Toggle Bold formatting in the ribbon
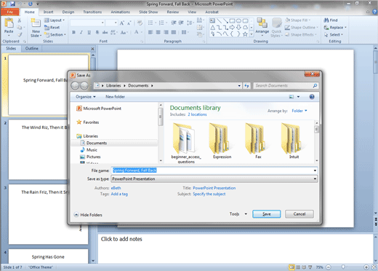Viewport: 378px width, 271px height. click(x=73, y=32)
